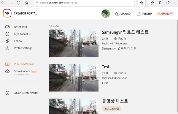Image resolution: width=178 pixels, height=114 pixels.
Task: Open thumbnail of 동영상 테스트 video
Action: point(74,106)
